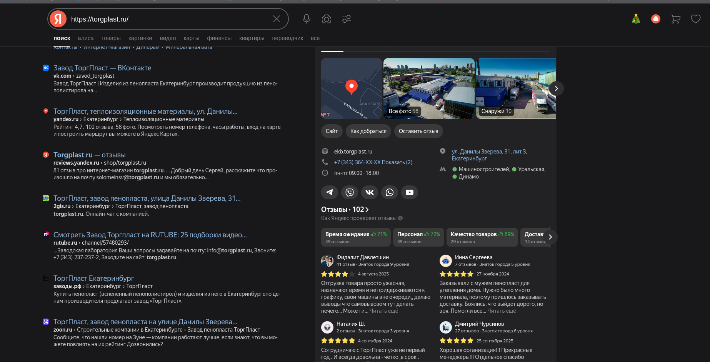
Task: Filter reviews by Качество товаров 89%
Action: tap(482, 237)
